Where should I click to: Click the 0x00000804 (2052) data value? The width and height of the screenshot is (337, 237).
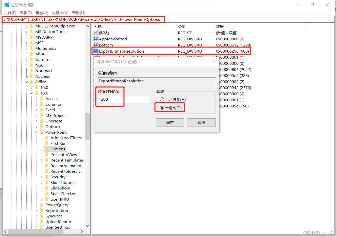[235, 69]
